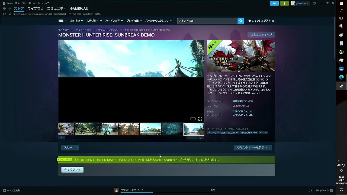Switch to the コミュニティ tab

pyautogui.click(x=57, y=9)
